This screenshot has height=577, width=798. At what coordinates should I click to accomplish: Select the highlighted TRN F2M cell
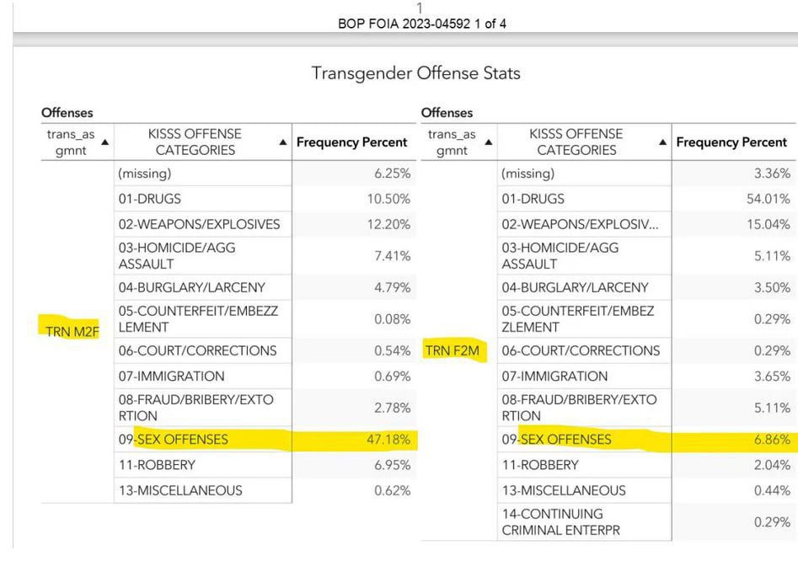pyautogui.click(x=455, y=350)
